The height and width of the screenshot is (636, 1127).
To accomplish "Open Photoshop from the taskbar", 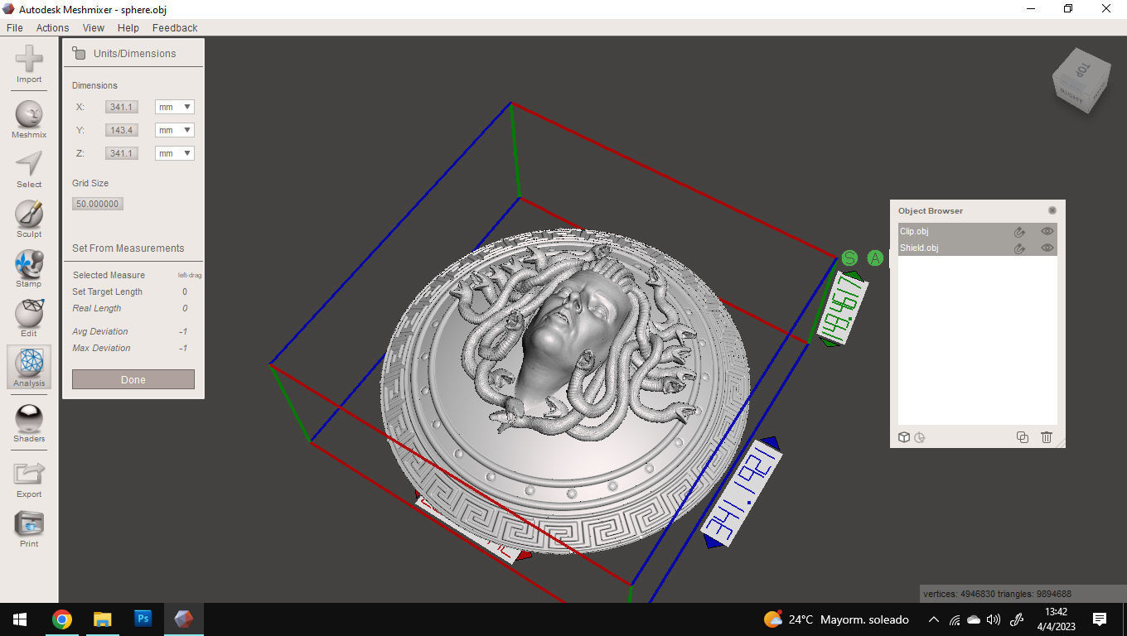I will [143, 619].
